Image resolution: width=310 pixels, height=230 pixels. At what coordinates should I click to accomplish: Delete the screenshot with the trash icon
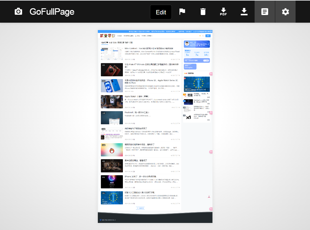pos(203,12)
